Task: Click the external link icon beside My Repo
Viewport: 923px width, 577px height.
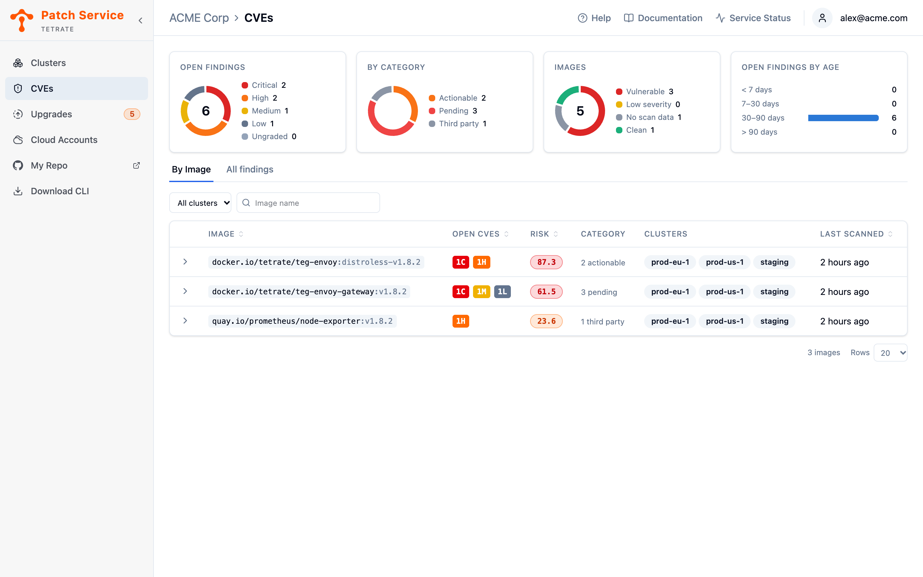Action: tap(136, 165)
